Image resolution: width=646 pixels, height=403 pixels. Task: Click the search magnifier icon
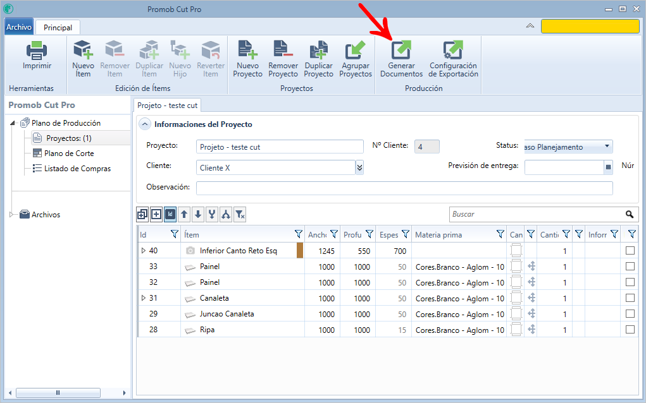[629, 214]
